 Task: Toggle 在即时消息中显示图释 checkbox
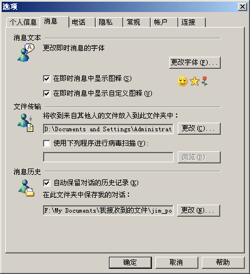click(x=46, y=79)
